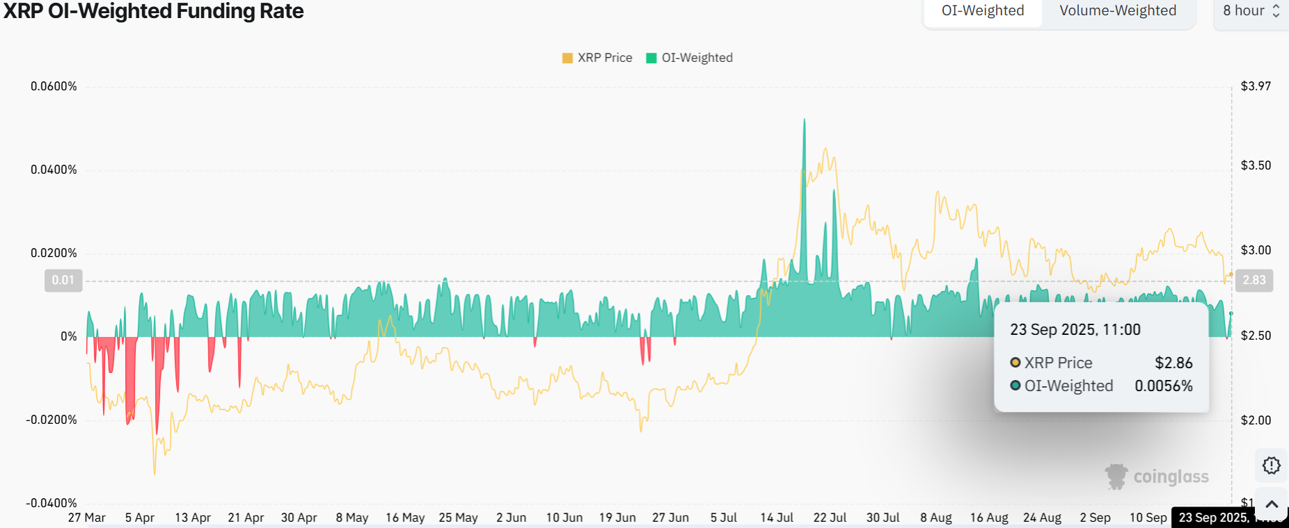Viewport: 1289px width, 528px height.
Task: Click the $3.97 price axis label
Action: pos(1256,86)
